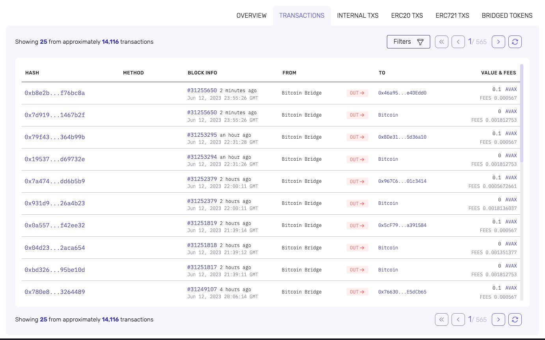Open block #31253295
Viewport: 545px width, 340px height.
click(x=202, y=135)
